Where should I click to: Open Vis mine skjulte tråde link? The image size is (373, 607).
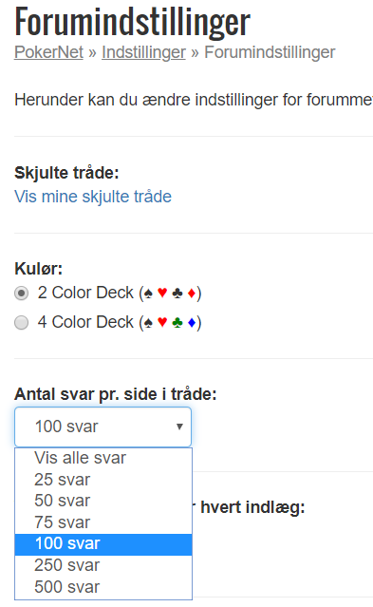tap(93, 197)
